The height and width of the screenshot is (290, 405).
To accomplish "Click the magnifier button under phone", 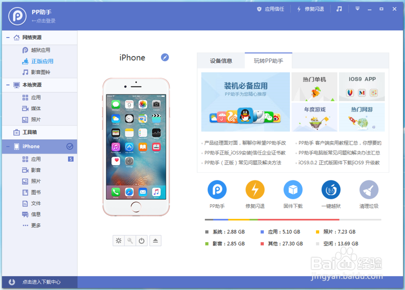I will 130,241.
